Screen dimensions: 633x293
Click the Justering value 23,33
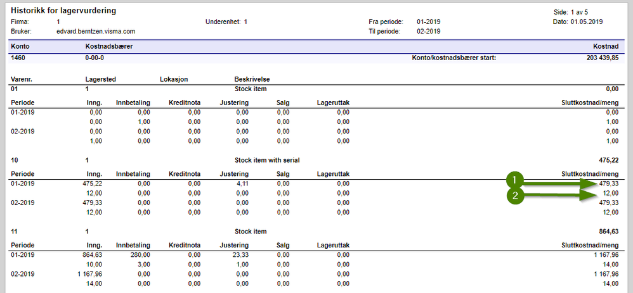point(240,254)
